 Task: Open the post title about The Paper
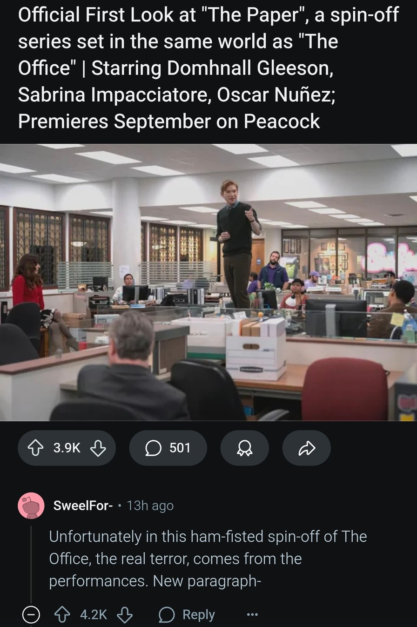click(208, 68)
